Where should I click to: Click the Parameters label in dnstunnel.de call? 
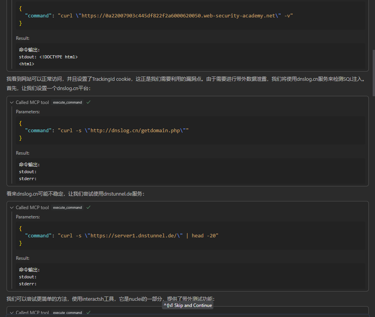(28, 217)
